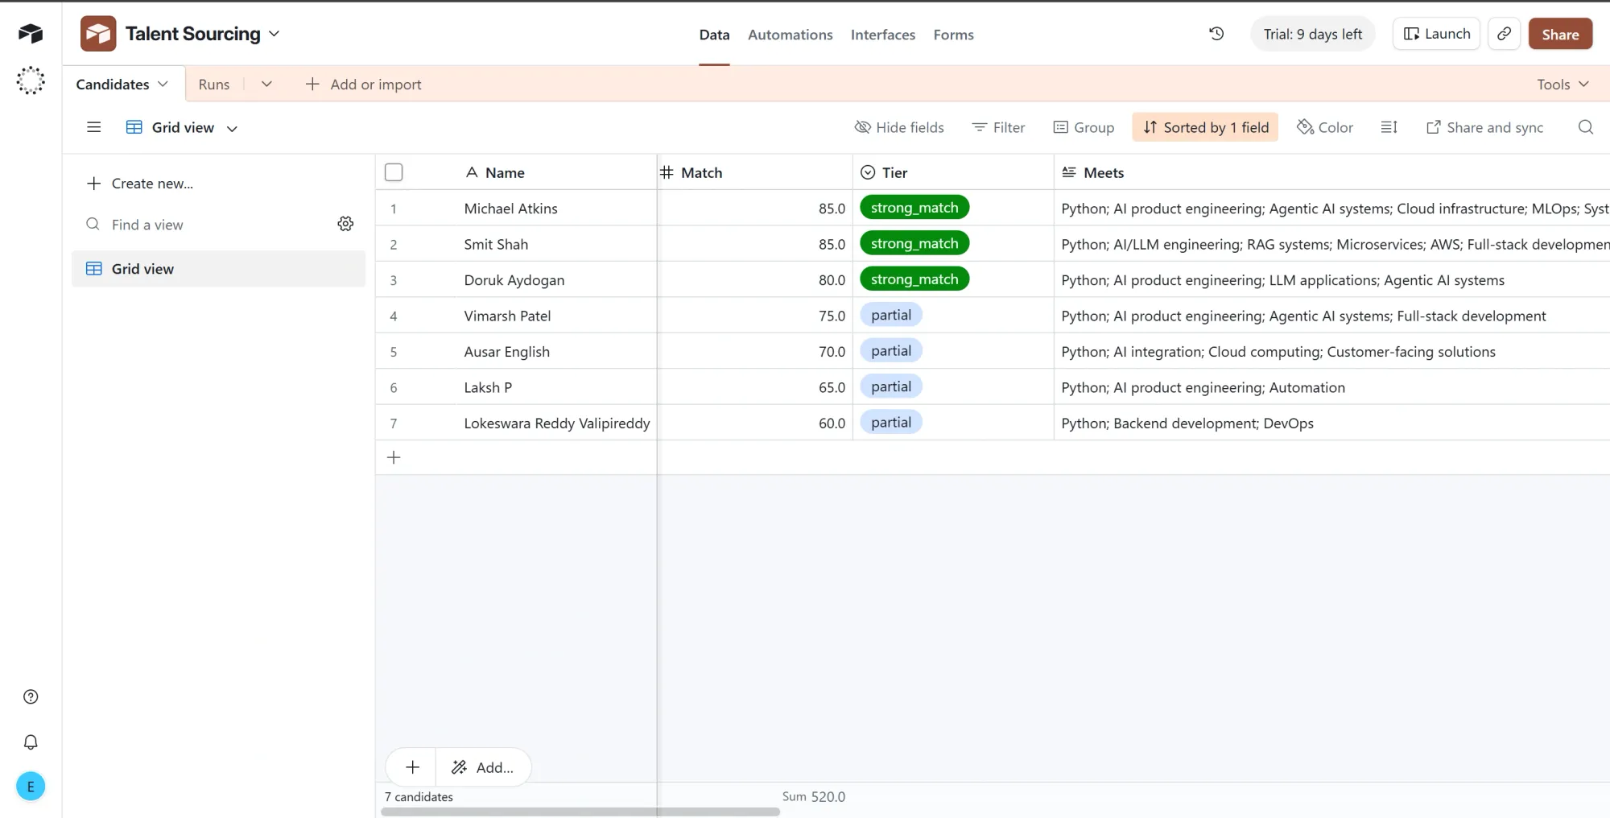The height and width of the screenshot is (818, 1610).
Task: Select Laksh P's Meets cell ending in Automation
Action: point(1331,387)
